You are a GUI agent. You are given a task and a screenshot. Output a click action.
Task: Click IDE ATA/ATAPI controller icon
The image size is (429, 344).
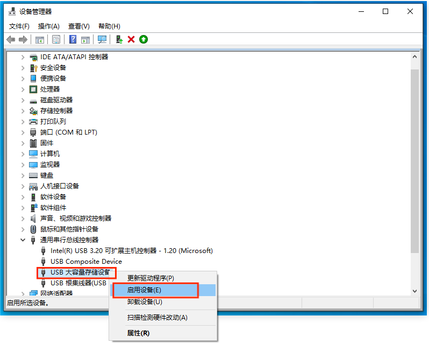click(x=33, y=57)
